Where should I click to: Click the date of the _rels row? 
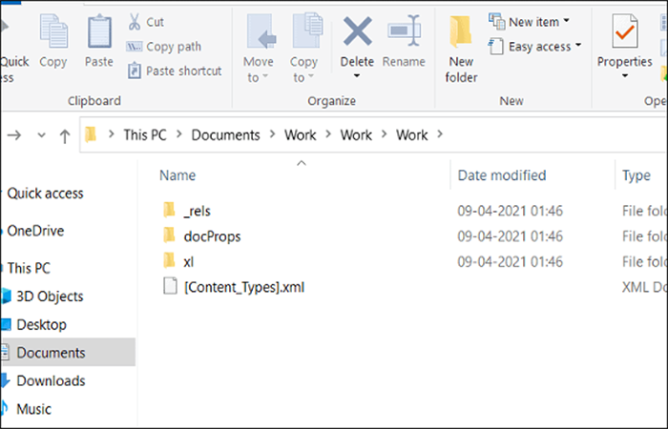[x=510, y=211]
